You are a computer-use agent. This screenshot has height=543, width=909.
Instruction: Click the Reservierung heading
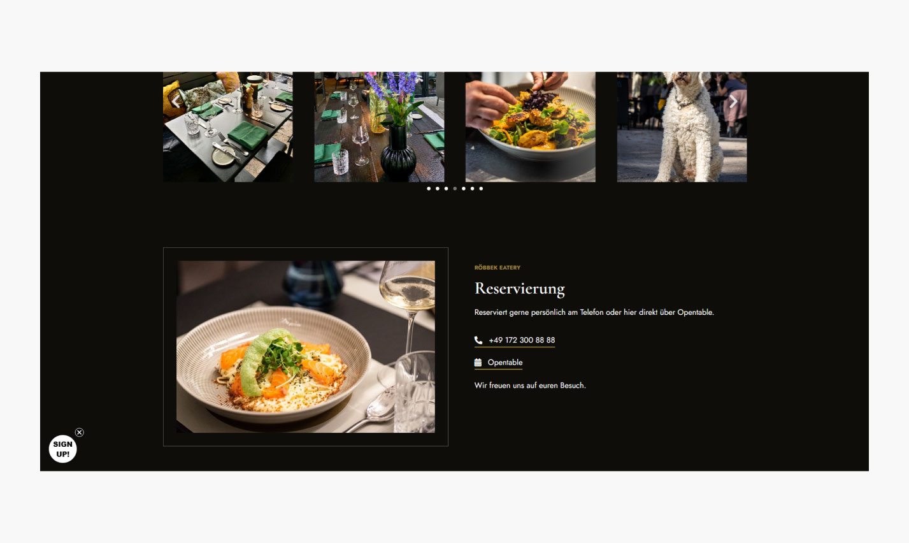tap(520, 289)
